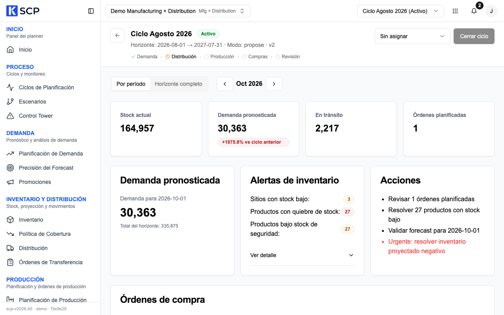Open the user avatar J menu
This screenshot has height=315, width=504.
tap(491, 11)
